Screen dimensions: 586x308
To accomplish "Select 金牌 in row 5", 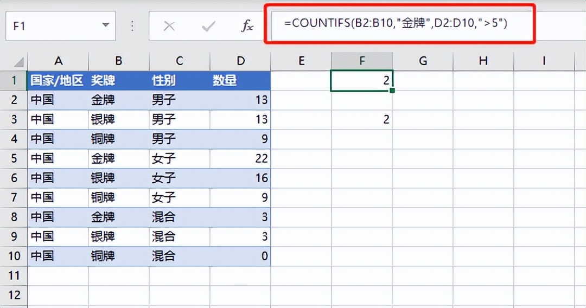I will click(x=119, y=158).
